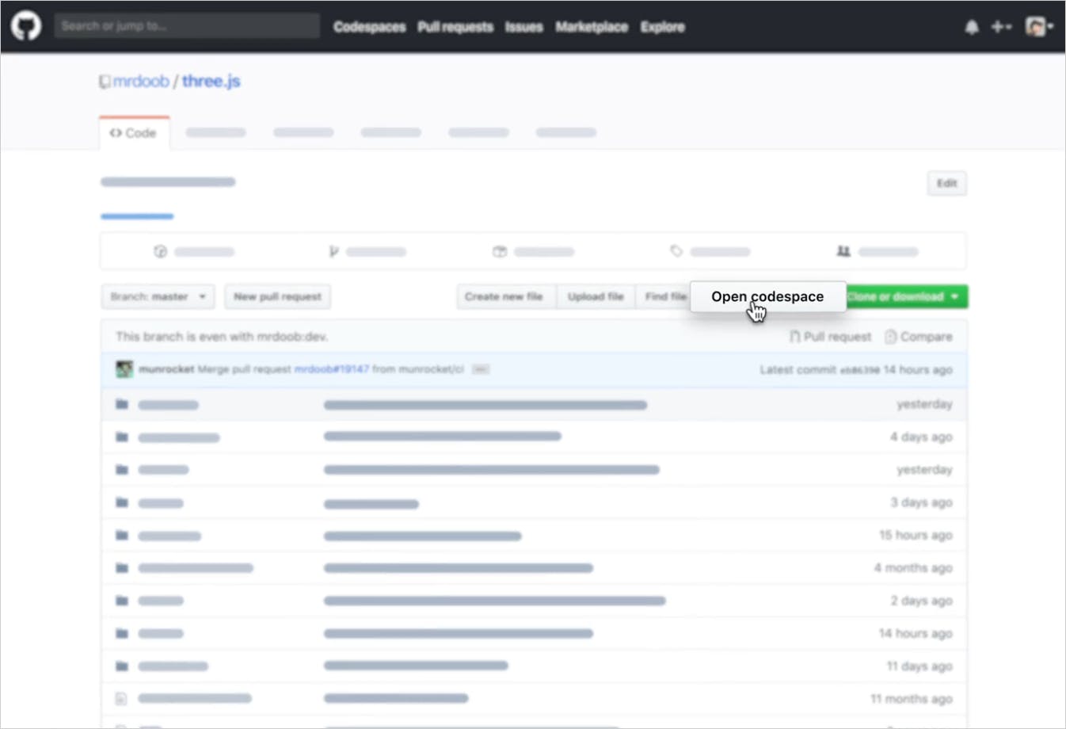Click the GitHub octocat logo
Image resolution: width=1066 pixels, height=729 pixels.
point(26,26)
